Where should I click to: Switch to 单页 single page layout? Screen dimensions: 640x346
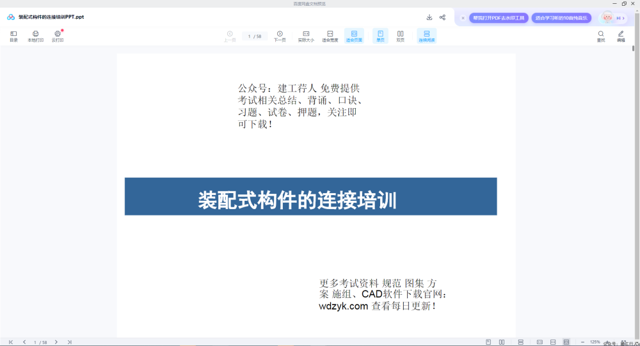pos(380,36)
